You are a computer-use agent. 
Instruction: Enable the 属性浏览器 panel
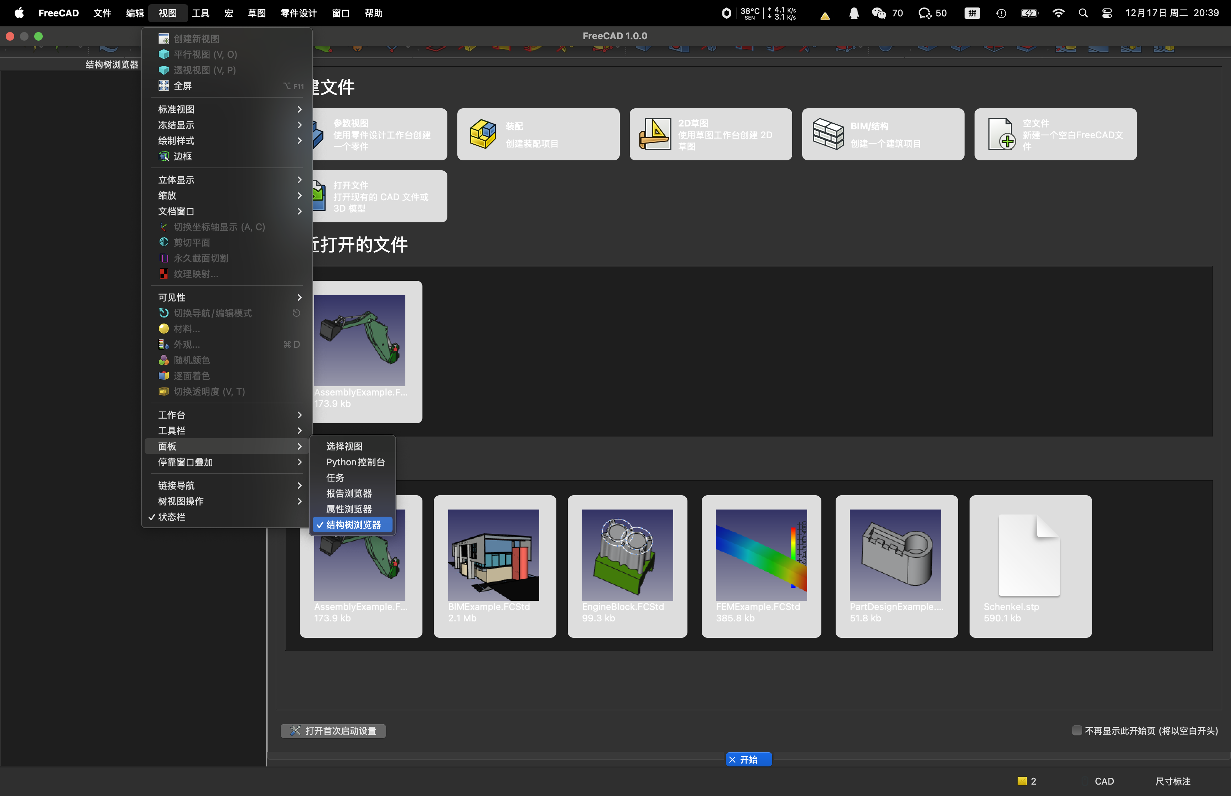tap(353, 509)
